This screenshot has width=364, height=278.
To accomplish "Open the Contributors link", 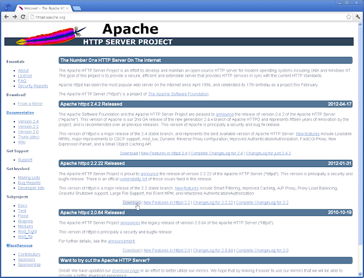I will pos(29,254).
